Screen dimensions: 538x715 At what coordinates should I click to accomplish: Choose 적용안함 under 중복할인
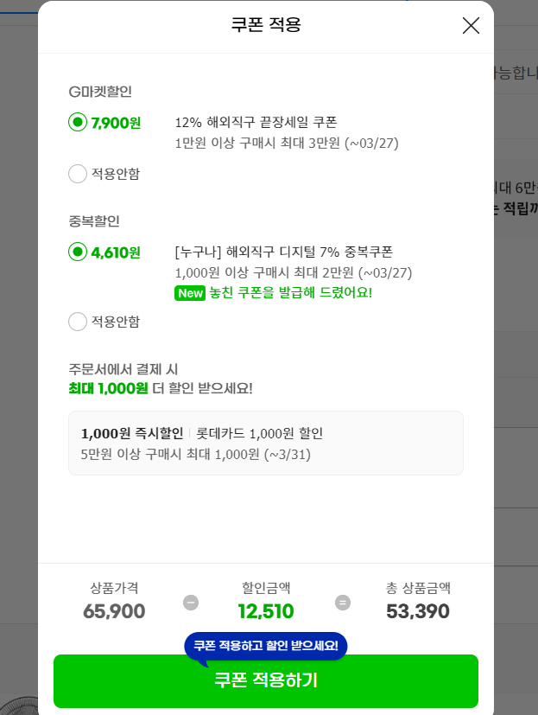click(78, 322)
